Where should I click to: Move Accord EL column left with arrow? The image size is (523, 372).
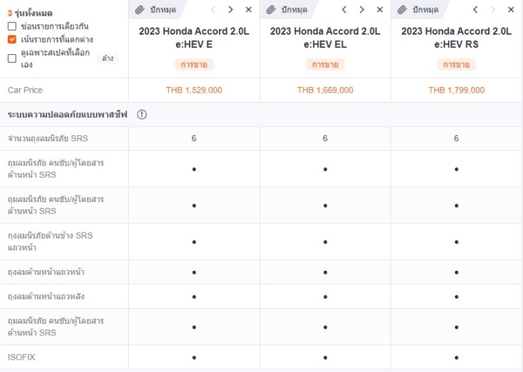(344, 10)
